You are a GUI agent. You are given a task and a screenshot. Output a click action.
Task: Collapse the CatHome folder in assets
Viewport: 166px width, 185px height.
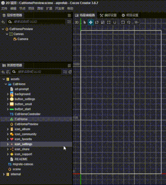tap(6, 84)
